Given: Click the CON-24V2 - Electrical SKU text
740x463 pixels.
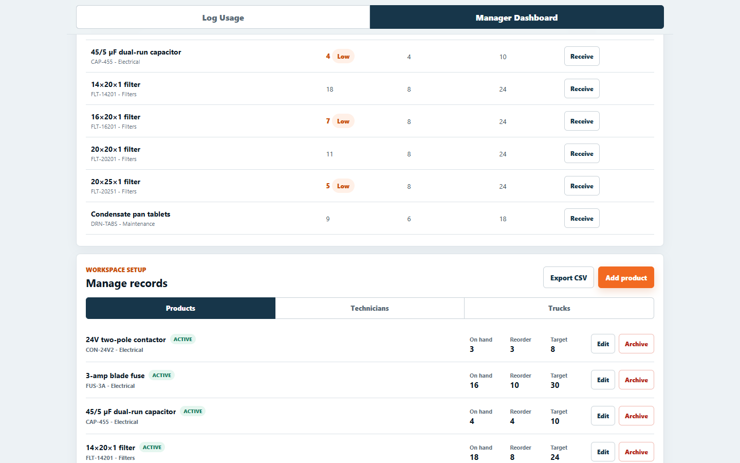Looking at the screenshot, I should point(115,350).
